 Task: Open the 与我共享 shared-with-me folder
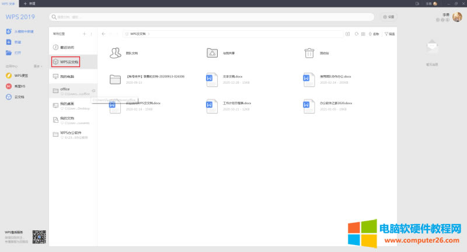(x=212, y=54)
